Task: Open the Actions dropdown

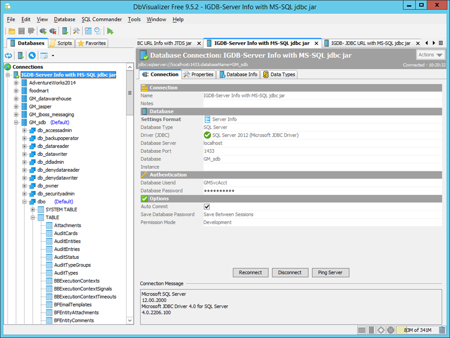Action: pos(430,54)
